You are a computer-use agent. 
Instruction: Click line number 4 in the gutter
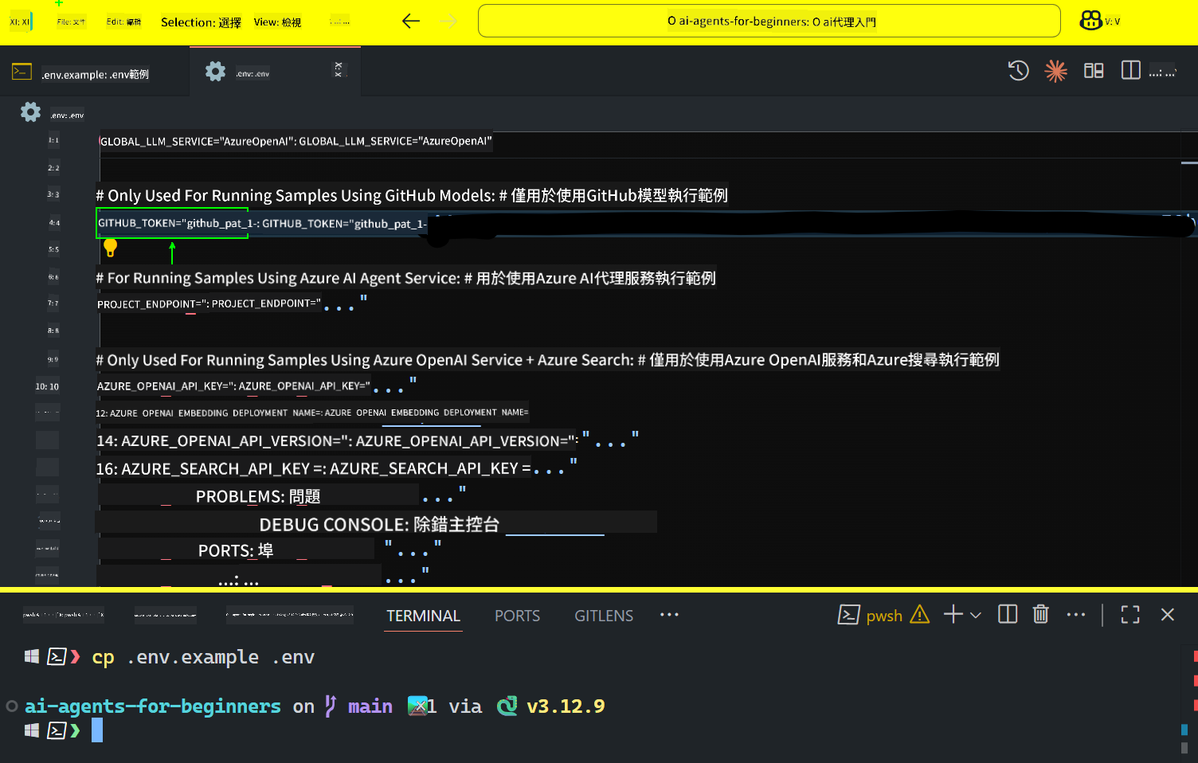(x=54, y=223)
